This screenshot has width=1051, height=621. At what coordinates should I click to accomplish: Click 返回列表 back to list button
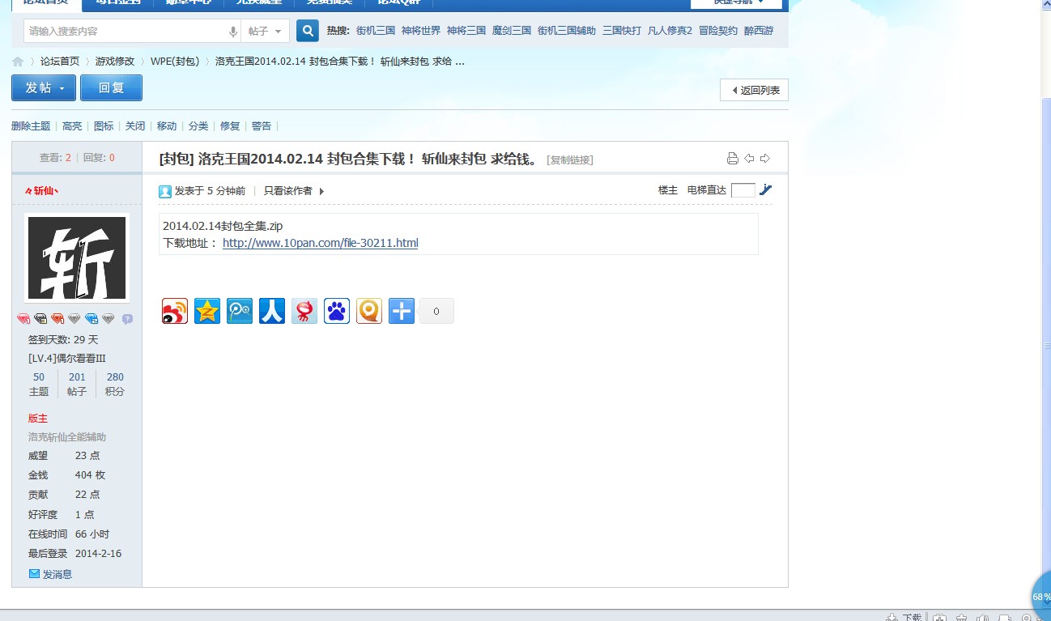(x=754, y=90)
